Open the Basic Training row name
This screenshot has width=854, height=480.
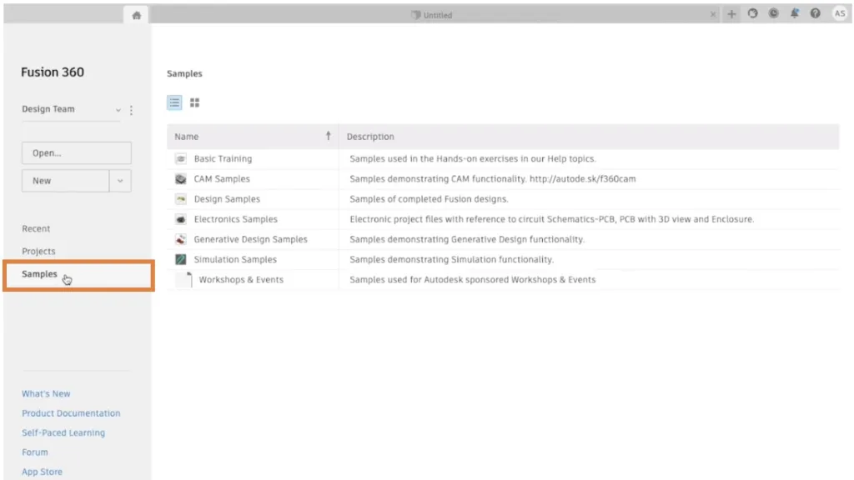pyautogui.click(x=223, y=159)
